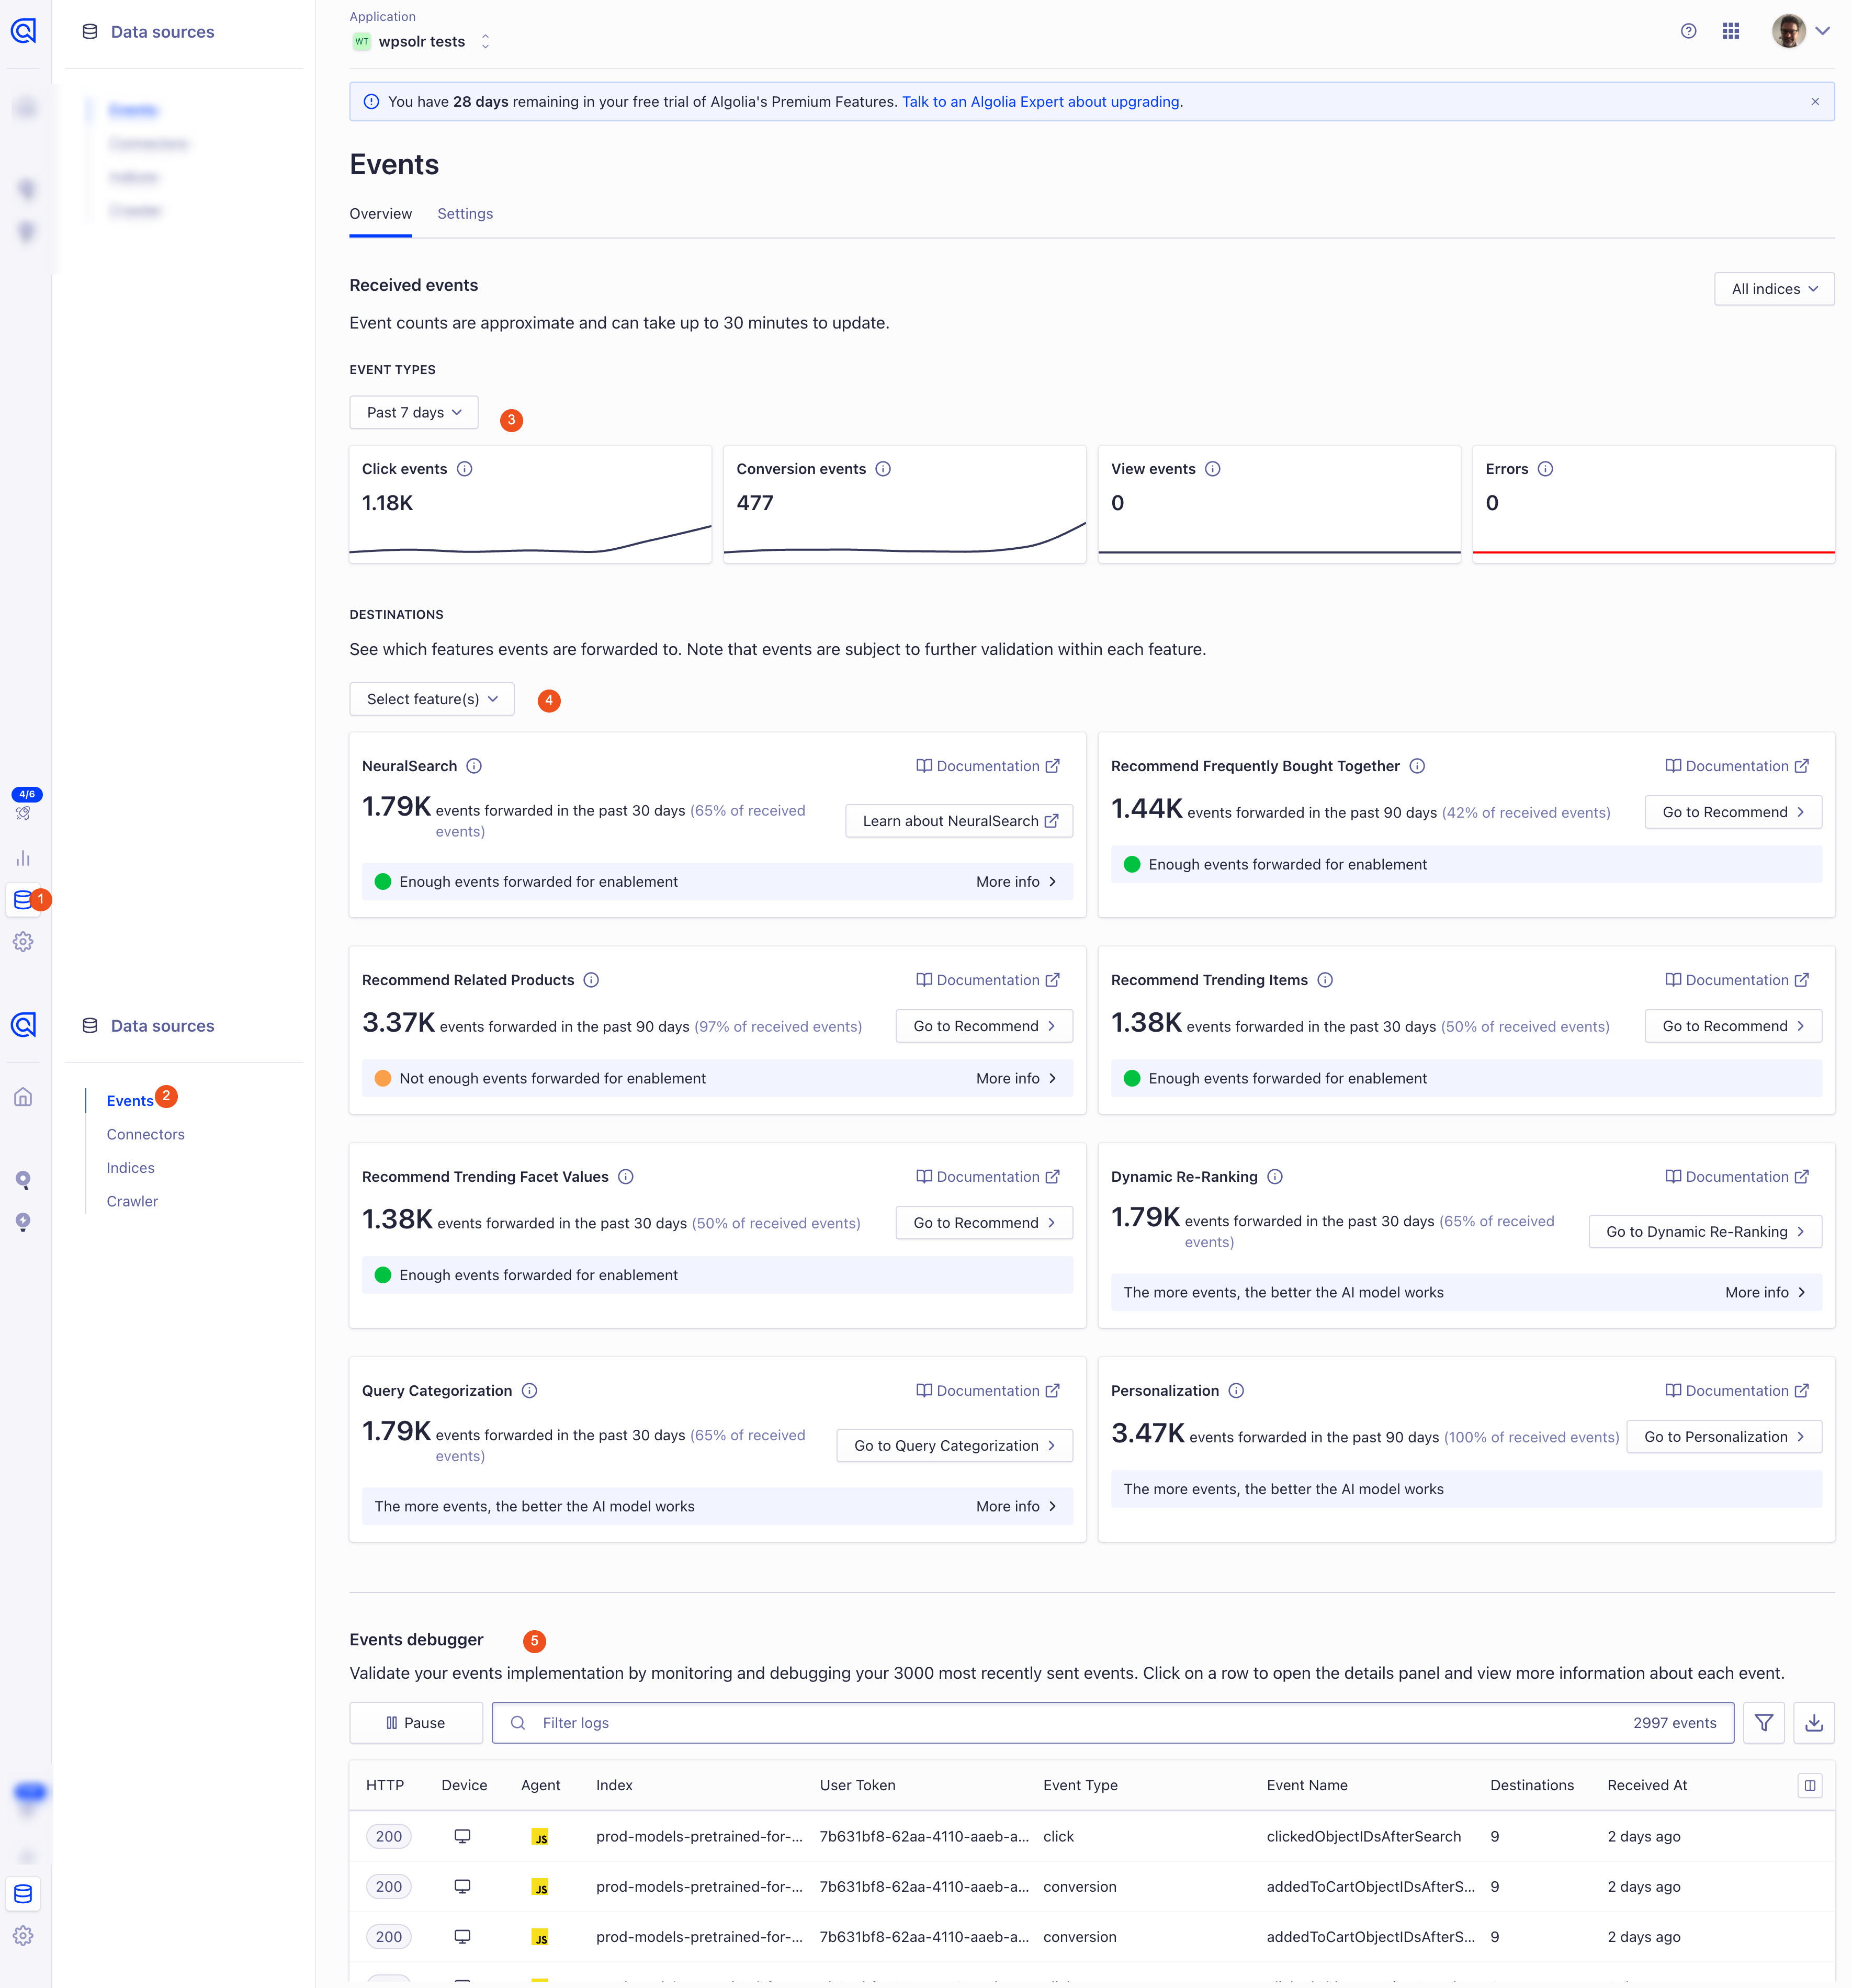The width and height of the screenshot is (1852, 1988).
Task: Switch to the Settings tab
Action: pyautogui.click(x=465, y=214)
